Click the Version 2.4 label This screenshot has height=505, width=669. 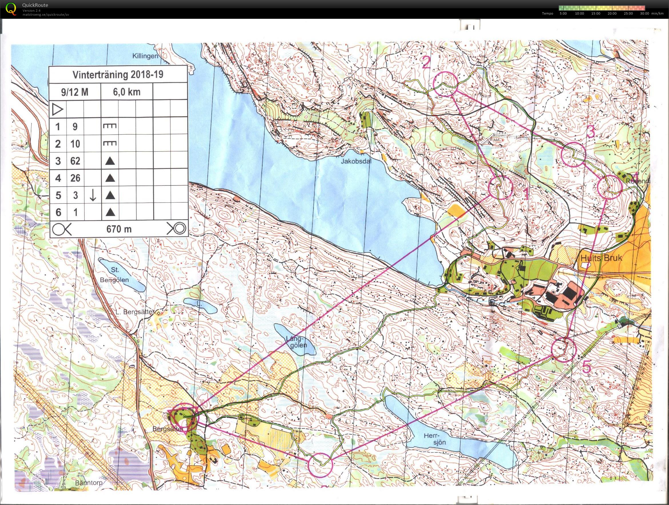tap(31, 11)
